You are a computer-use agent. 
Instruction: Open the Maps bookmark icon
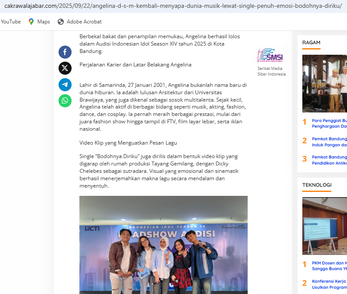coord(31,22)
